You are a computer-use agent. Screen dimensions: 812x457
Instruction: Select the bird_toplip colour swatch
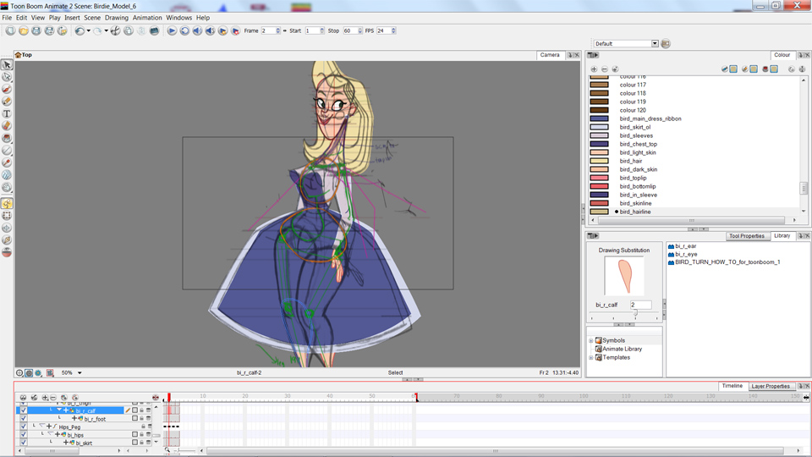click(x=599, y=178)
